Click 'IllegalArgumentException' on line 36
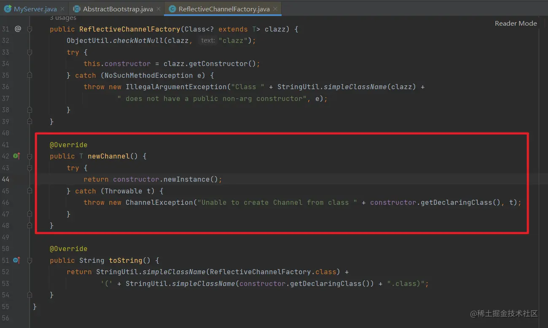548x328 pixels. coord(176,87)
